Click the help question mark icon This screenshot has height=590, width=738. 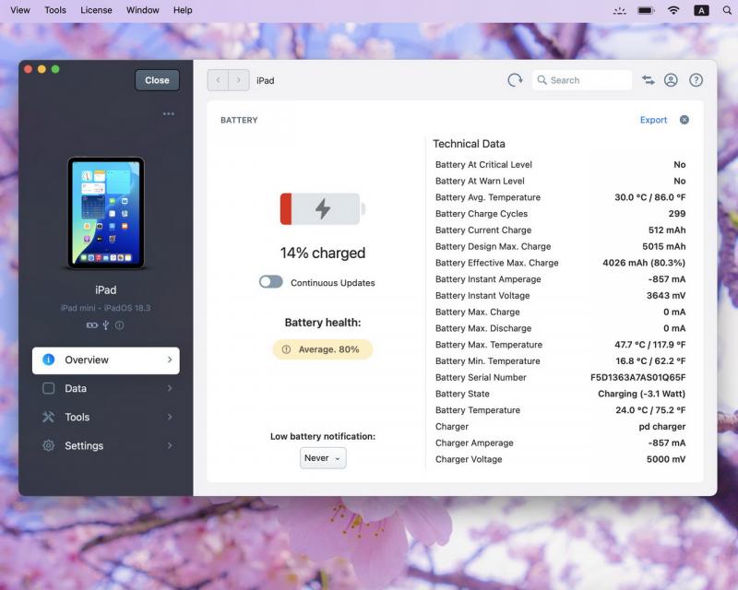(696, 80)
